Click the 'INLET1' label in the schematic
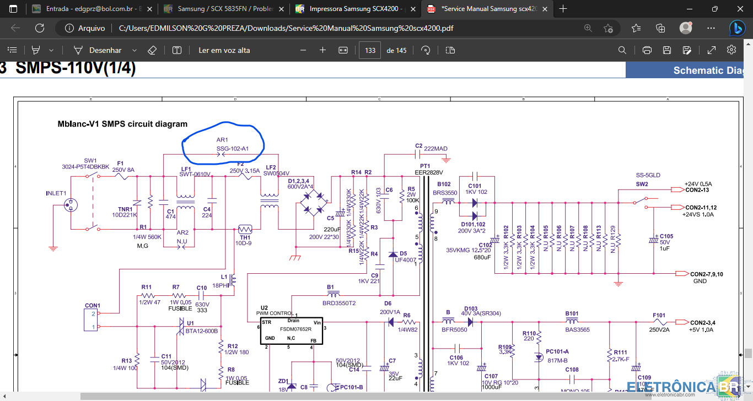The image size is (753, 401). pos(56,193)
